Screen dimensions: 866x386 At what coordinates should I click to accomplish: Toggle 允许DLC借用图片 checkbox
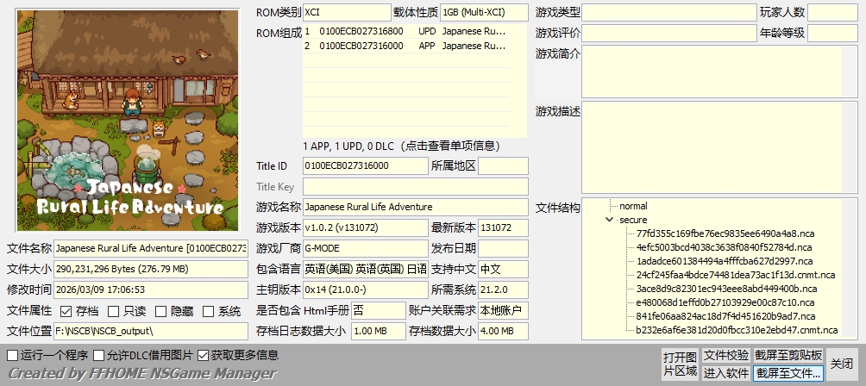pyautogui.click(x=99, y=355)
